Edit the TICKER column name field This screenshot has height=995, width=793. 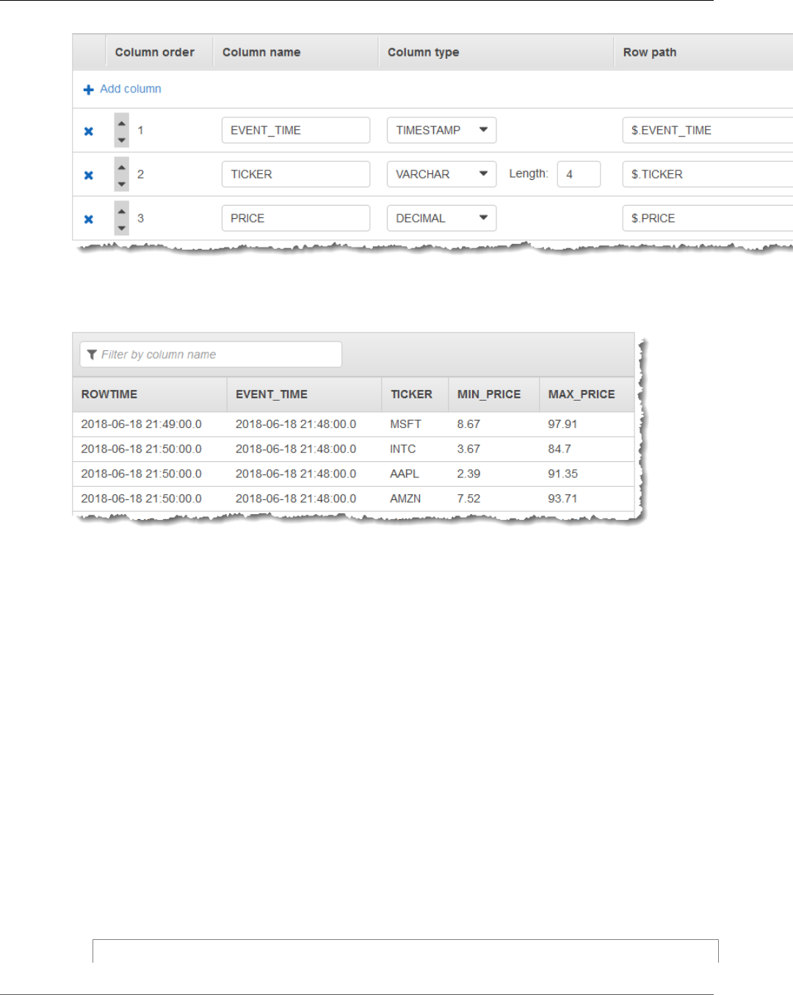tap(296, 174)
